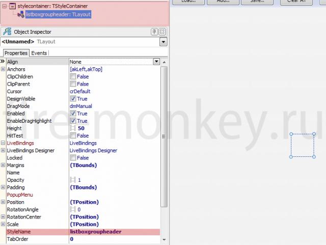Expand the RotationCenter property
This screenshot has width=326, height=245.
pos(3,216)
